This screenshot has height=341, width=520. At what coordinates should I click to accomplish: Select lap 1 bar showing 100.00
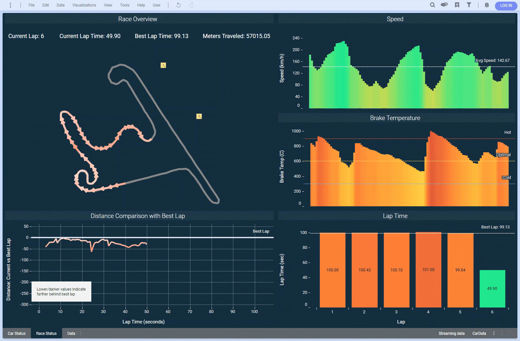pos(332,270)
